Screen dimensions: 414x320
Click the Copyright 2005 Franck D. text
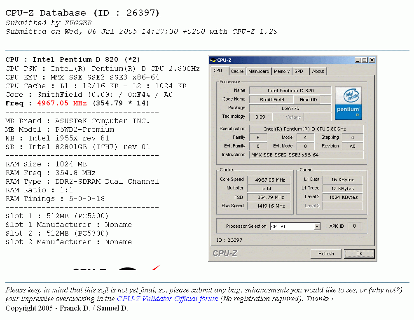pos(67,308)
